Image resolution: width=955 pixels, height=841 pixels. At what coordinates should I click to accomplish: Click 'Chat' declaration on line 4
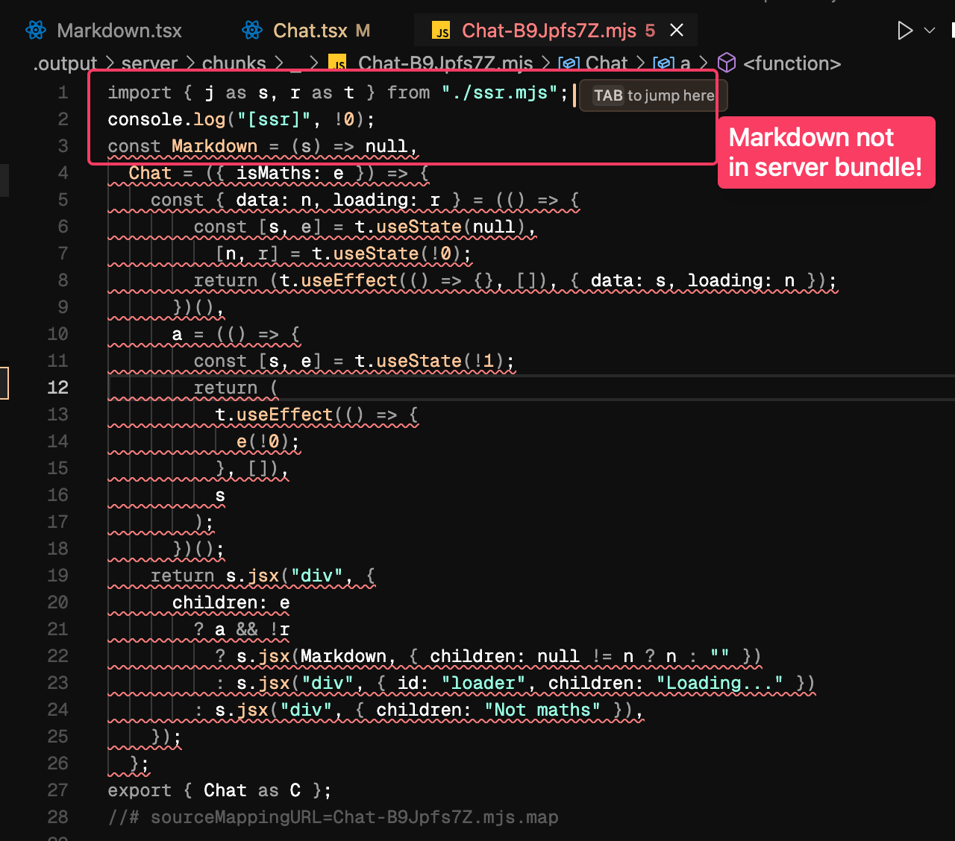[150, 173]
